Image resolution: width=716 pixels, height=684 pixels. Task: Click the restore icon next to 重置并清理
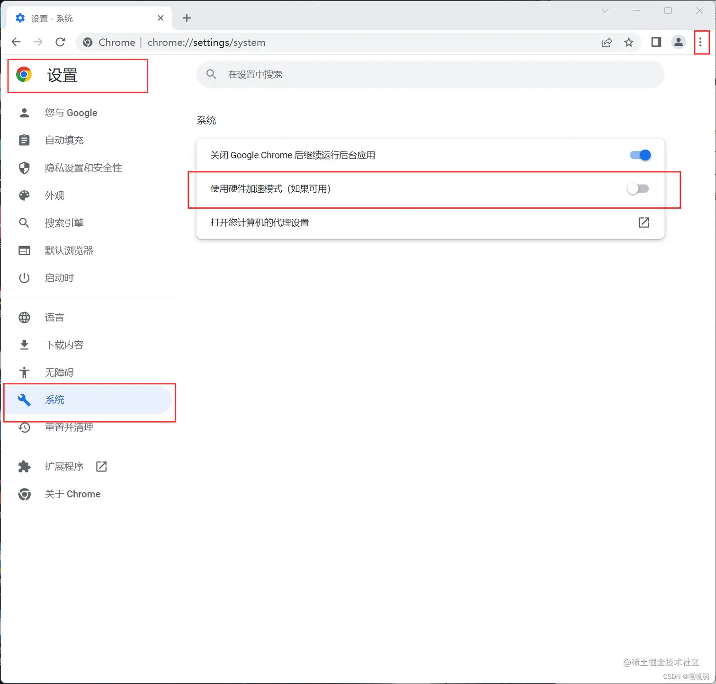click(24, 427)
